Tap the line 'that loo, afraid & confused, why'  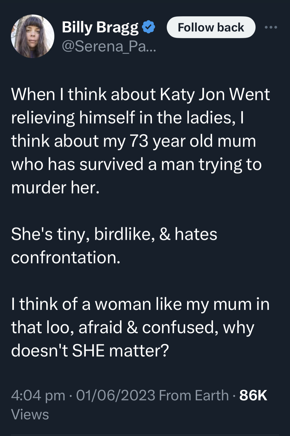[133, 327]
